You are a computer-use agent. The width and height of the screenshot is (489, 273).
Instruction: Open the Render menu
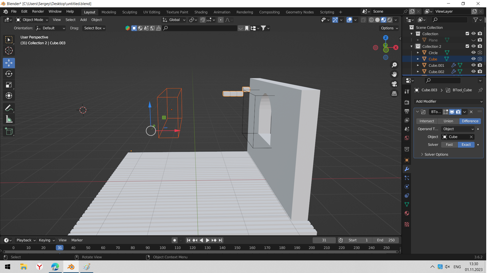[x=38, y=12]
